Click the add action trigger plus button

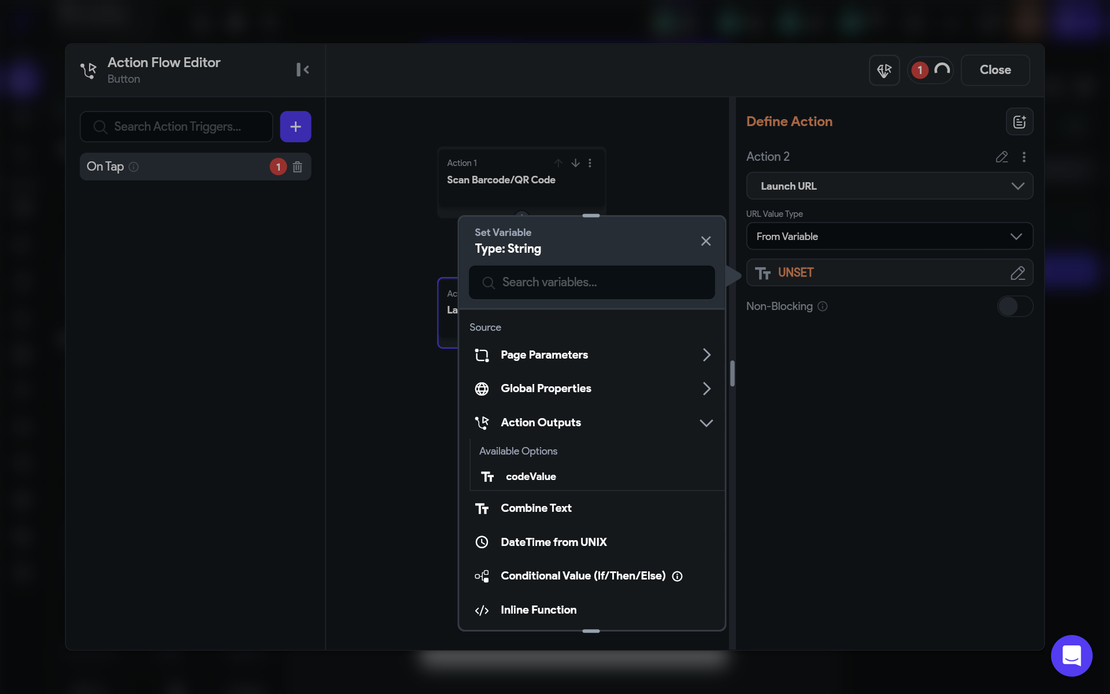pyautogui.click(x=295, y=127)
